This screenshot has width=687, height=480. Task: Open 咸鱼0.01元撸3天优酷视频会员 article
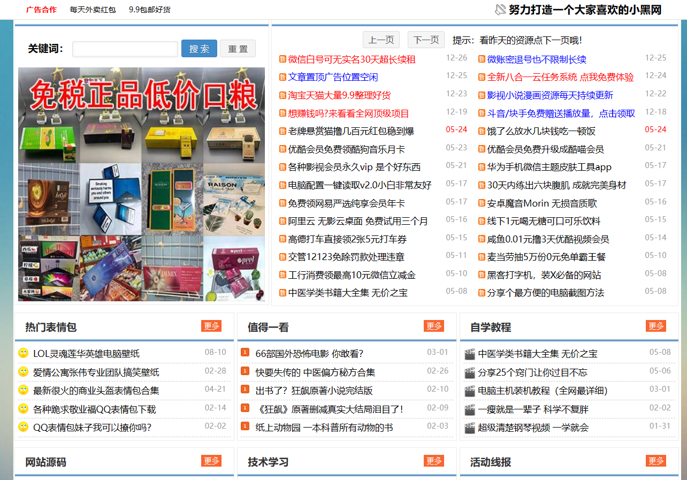548,239
